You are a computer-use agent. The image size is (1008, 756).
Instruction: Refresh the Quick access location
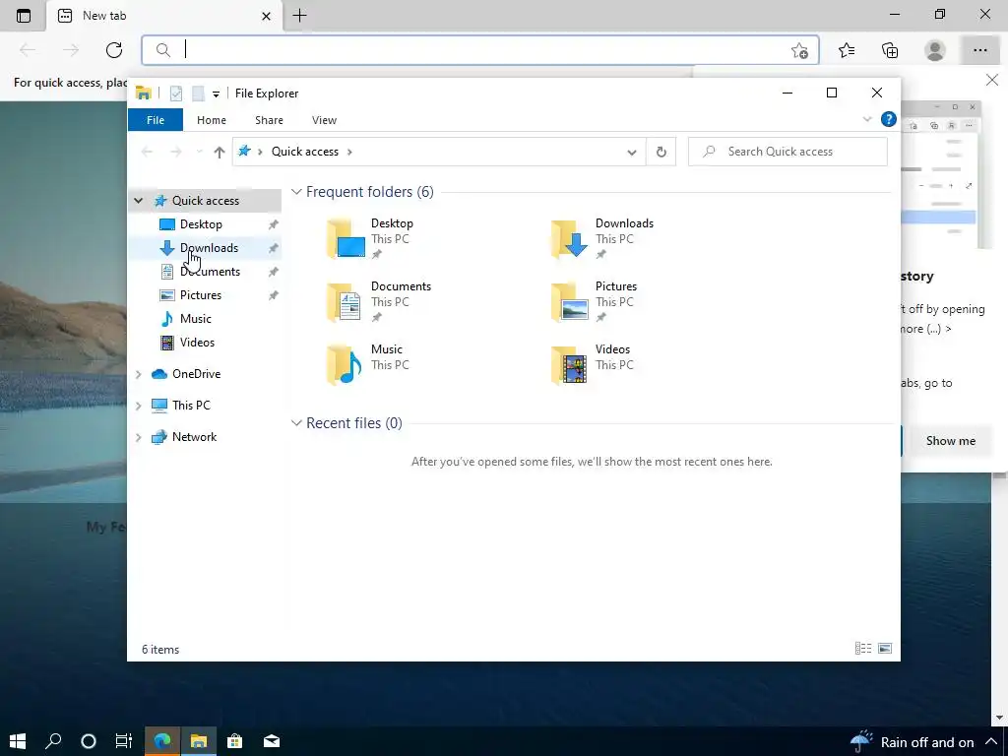point(661,153)
